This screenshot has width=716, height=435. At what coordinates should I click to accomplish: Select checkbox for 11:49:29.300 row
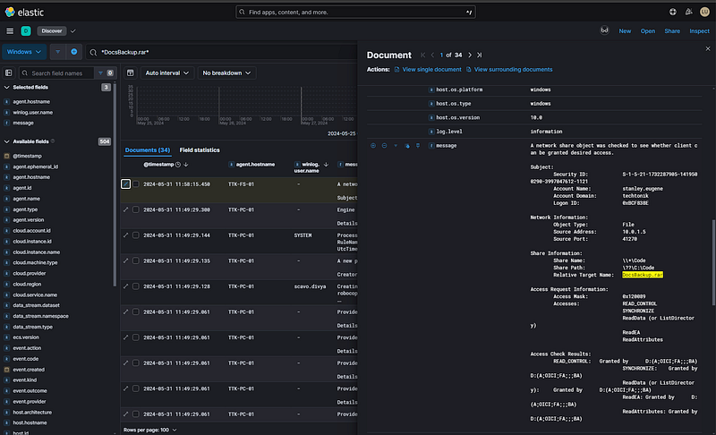tap(136, 209)
